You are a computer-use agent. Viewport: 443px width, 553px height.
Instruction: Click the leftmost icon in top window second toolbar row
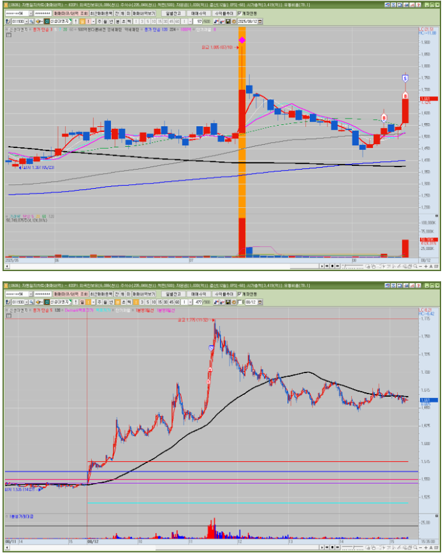tap(8, 22)
